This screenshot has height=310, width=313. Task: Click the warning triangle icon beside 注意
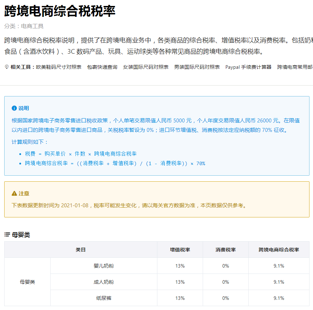pos(14,194)
